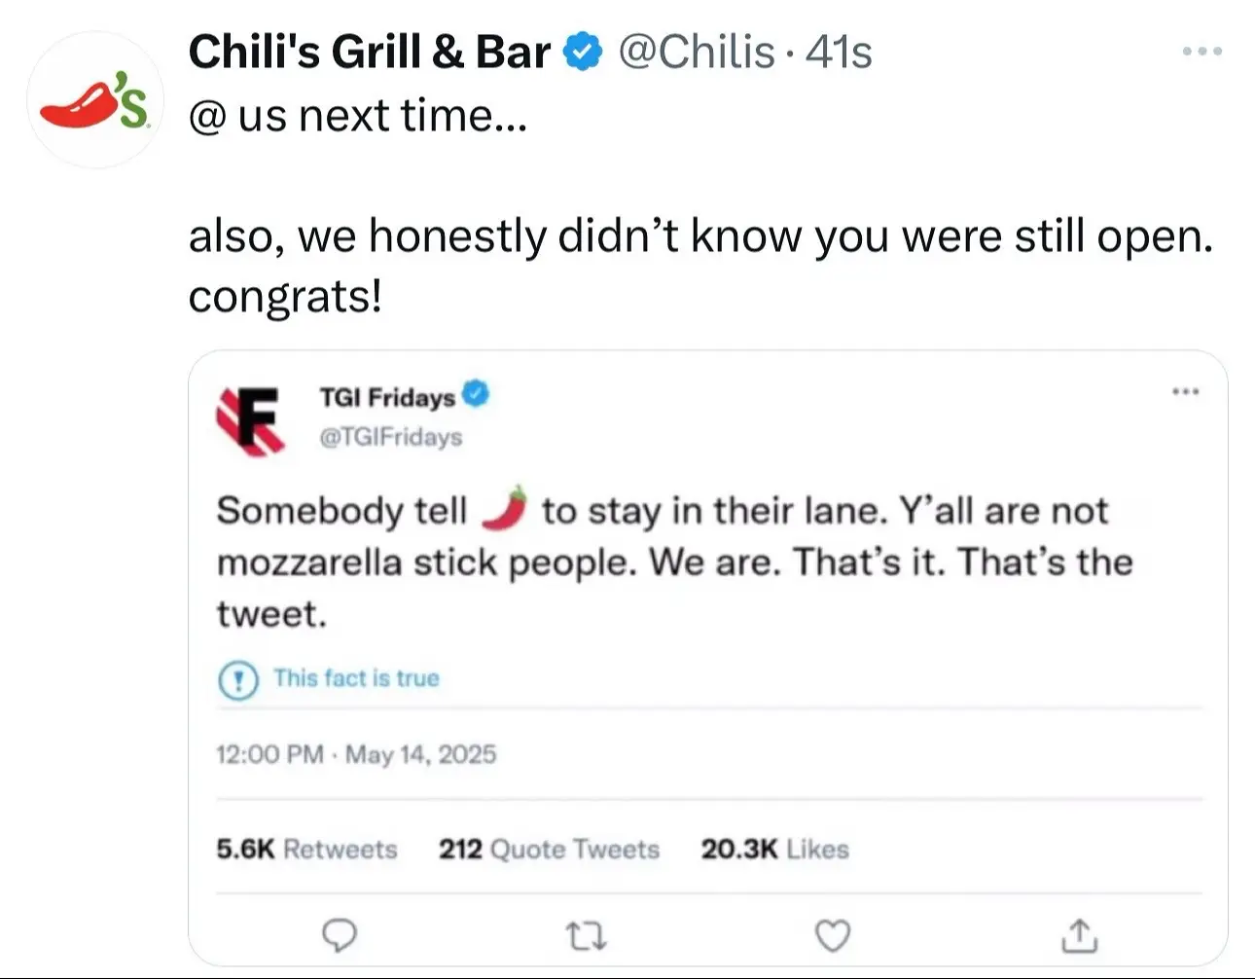View the 20.3K Likes list

pyautogui.click(x=774, y=850)
